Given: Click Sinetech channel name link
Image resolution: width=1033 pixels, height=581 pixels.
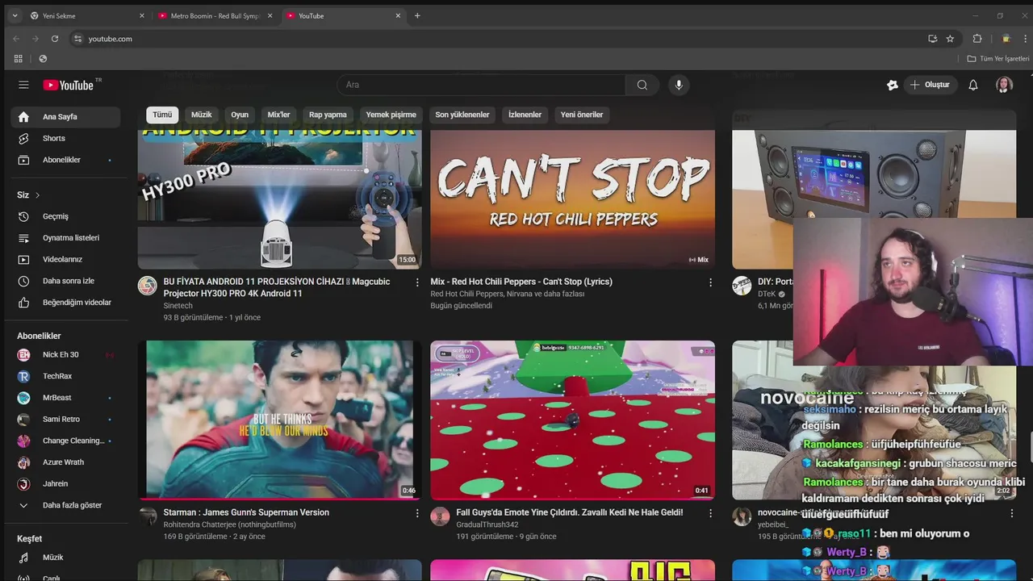Looking at the screenshot, I should tap(178, 306).
